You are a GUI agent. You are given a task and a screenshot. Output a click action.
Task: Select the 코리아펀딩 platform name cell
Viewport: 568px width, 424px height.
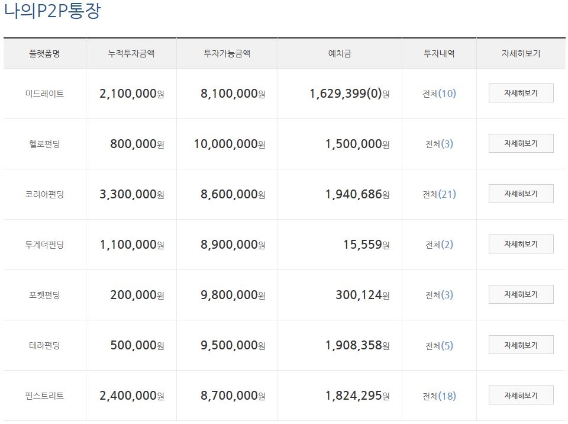pos(44,194)
